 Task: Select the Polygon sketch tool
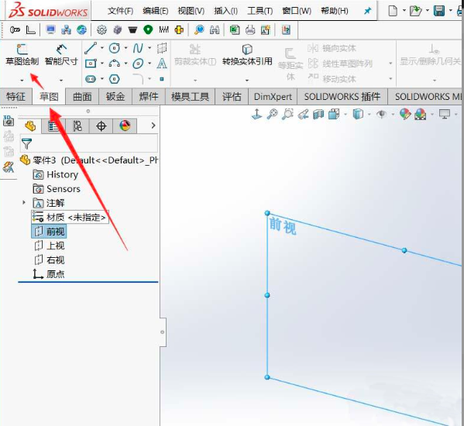click(x=115, y=79)
